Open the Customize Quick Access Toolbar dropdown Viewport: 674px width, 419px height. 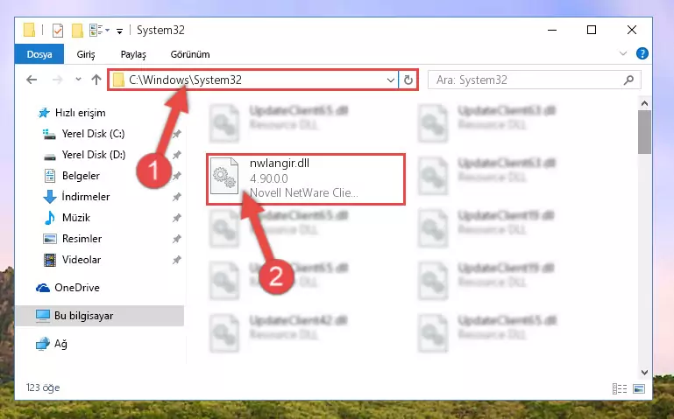tap(119, 31)
